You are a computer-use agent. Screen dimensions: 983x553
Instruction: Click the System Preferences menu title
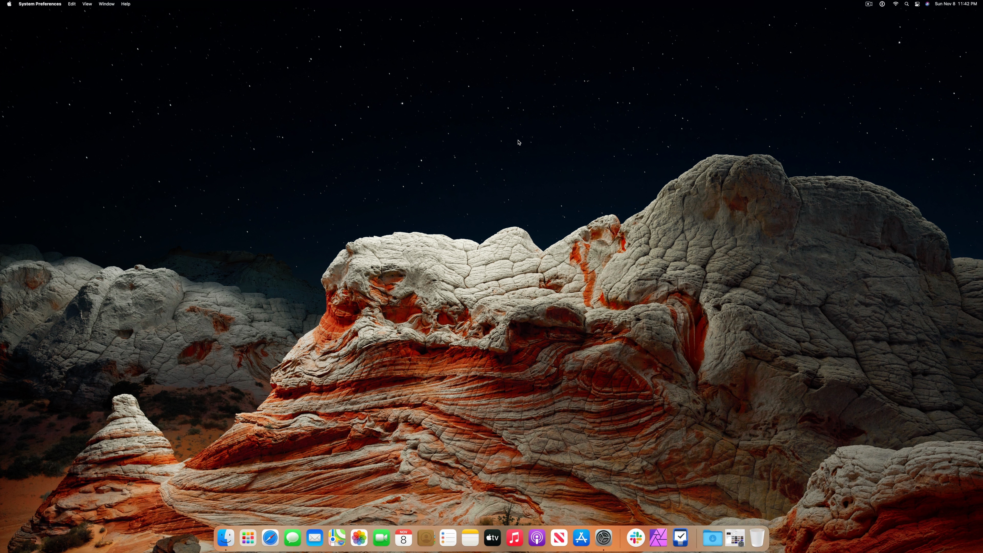point(40,4)
